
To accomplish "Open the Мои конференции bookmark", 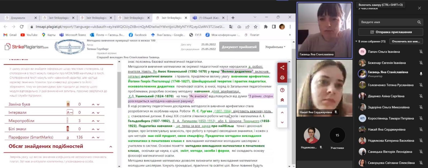I will point(223,35).
